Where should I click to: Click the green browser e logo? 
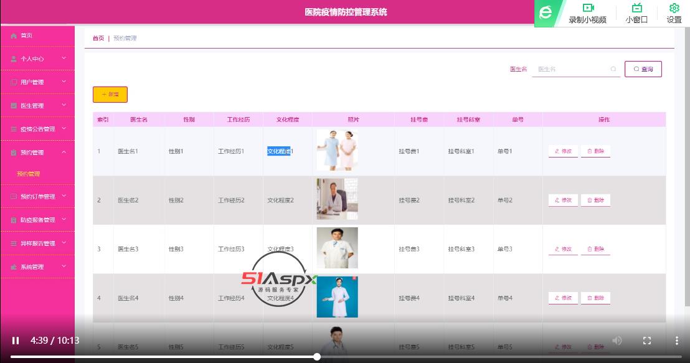coord(546,12)
